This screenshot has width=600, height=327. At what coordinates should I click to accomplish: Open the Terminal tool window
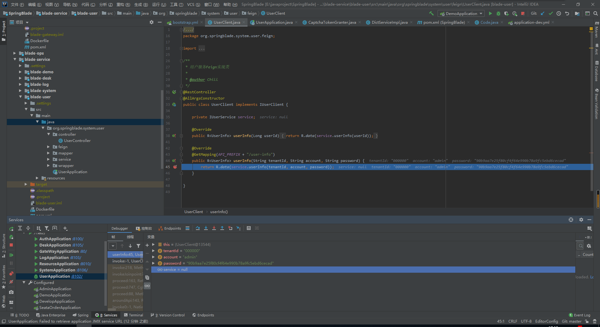tap(133, 315)
